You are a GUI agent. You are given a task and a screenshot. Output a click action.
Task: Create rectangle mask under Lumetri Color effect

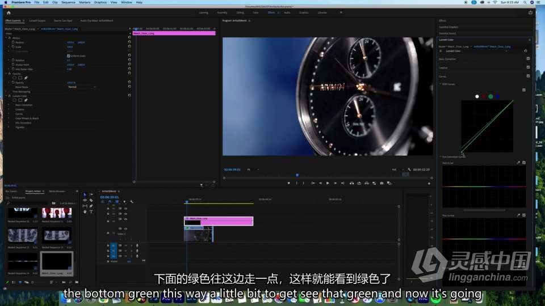click(20, 100)
